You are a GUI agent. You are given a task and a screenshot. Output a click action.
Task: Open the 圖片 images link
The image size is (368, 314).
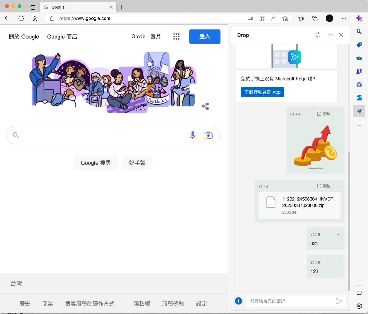tap(156, 37)
